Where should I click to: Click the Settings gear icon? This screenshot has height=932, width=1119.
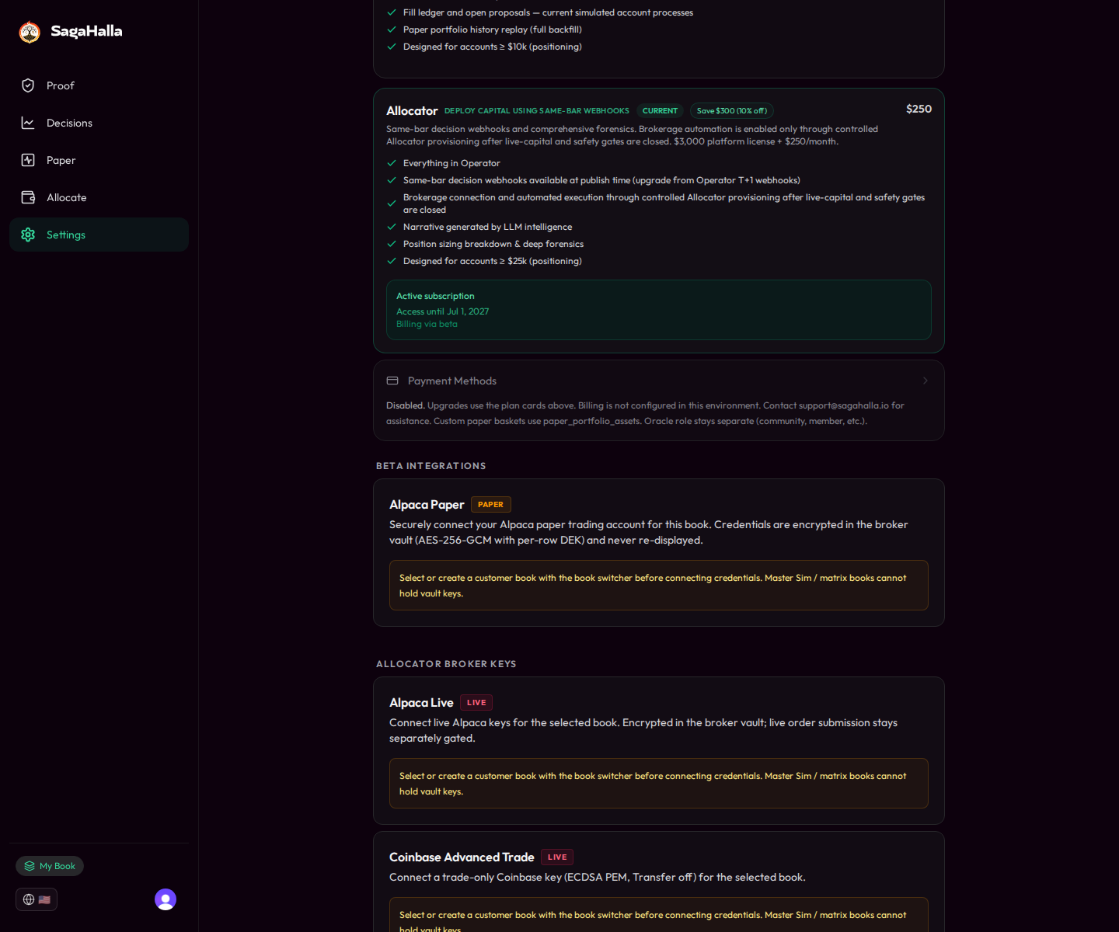[28, 235]
